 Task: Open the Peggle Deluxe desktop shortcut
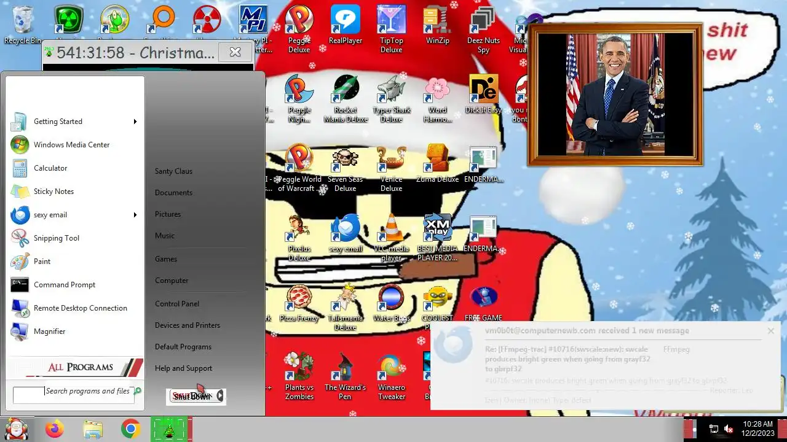tap(299, 29)
